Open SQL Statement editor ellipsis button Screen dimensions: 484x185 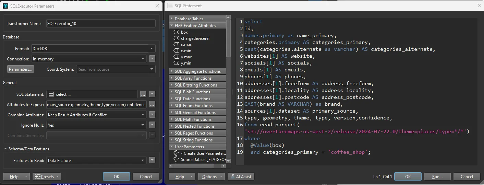[x=143, y=94]
